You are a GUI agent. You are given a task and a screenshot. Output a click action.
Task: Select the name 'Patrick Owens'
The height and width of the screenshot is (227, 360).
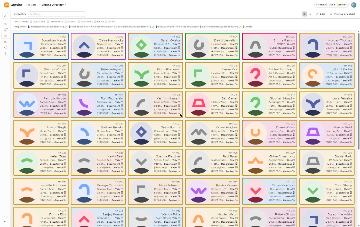click(227, 185)
